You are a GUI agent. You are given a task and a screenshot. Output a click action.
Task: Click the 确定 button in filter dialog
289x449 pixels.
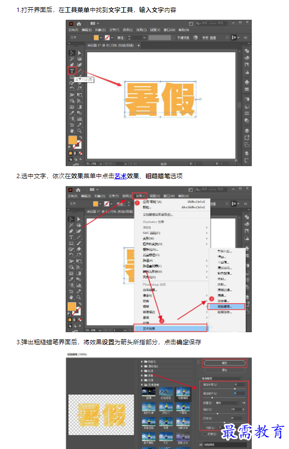pos(224,363)
